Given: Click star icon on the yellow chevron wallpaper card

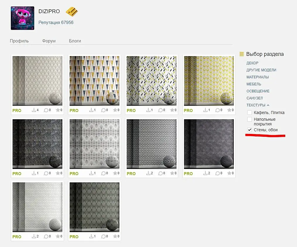Looking at the screenshot, I should tap(229, 110).
